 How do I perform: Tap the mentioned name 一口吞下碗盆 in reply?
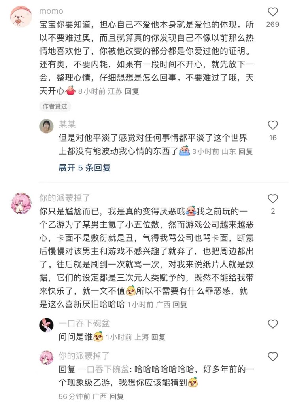point(104,369)
